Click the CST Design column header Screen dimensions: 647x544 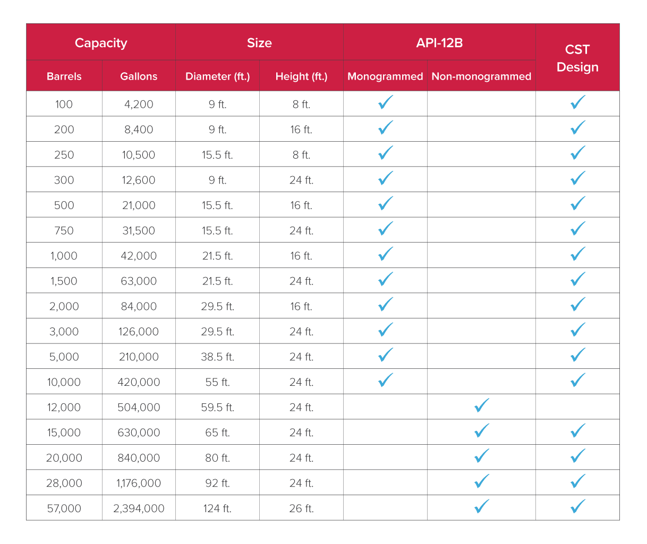[577, 58]
